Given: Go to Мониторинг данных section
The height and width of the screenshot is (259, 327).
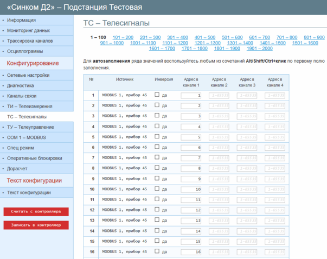Looking at the screenshot, I should click(28, 31).
